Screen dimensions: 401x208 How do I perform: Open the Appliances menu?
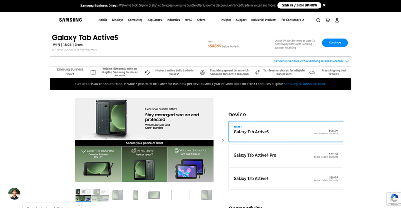coord(154,20)
